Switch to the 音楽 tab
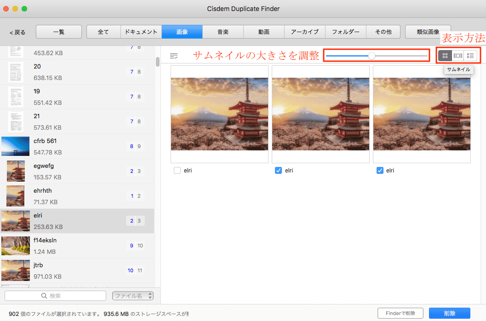Viewport: 486px width, 321px height. 223,32
